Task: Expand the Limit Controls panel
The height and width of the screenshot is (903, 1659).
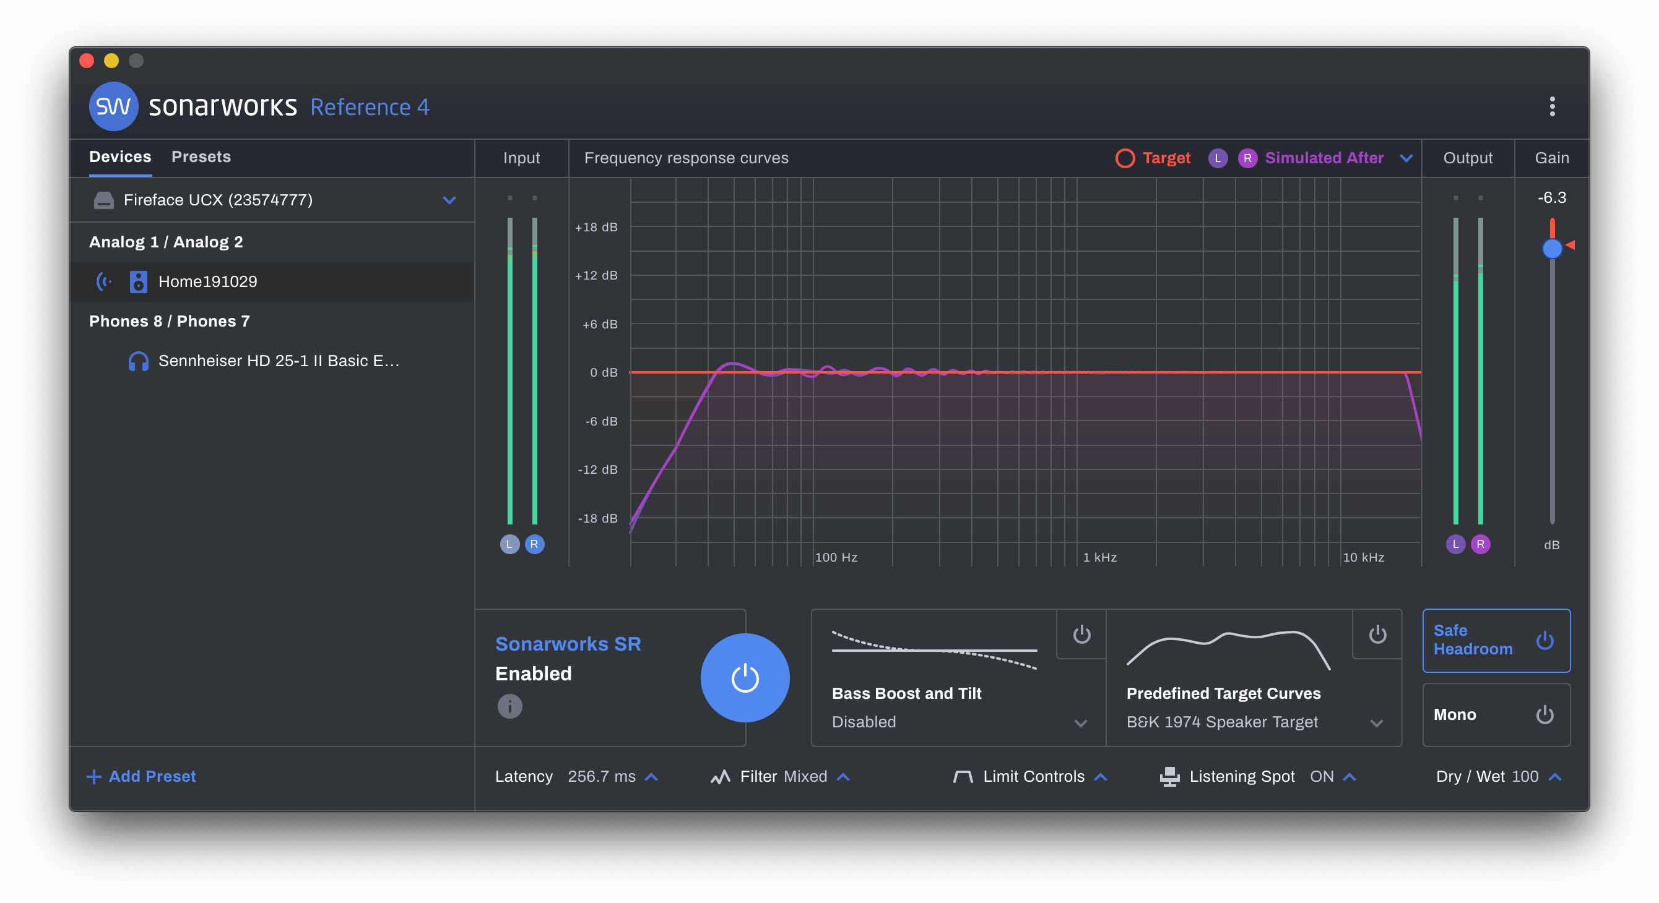Action: tap(1101, 777)
